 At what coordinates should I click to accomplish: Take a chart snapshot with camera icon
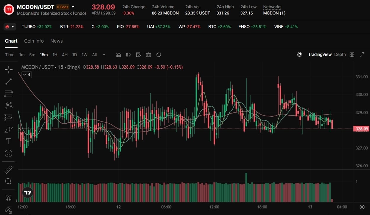pyautogui.click(x=148, y=55)
